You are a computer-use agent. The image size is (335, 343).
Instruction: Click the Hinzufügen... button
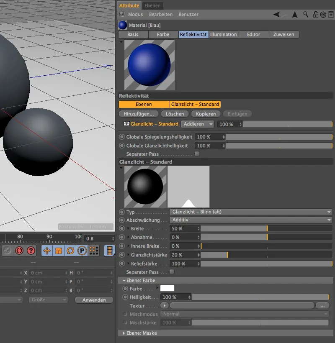139,114
